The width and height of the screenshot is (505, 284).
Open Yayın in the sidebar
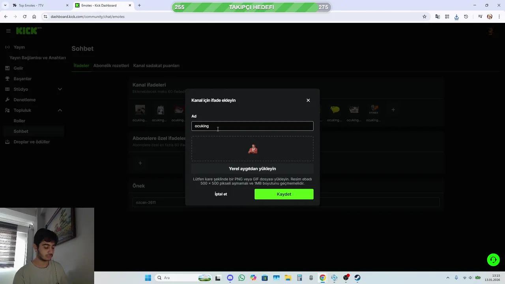[19, 47]
